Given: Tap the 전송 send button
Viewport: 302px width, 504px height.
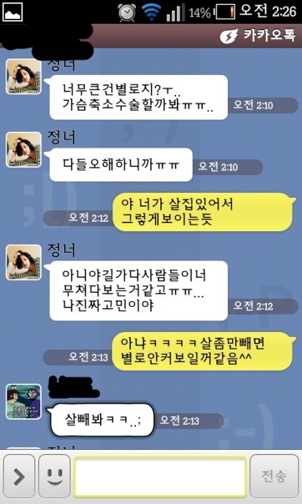Looking at the screenshot, I should click(274, 476).
